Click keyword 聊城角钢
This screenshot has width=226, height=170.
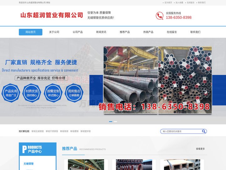(64, 131)
